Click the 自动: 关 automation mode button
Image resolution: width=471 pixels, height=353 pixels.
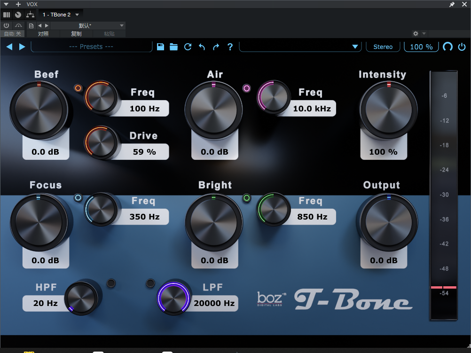point(12,34)
